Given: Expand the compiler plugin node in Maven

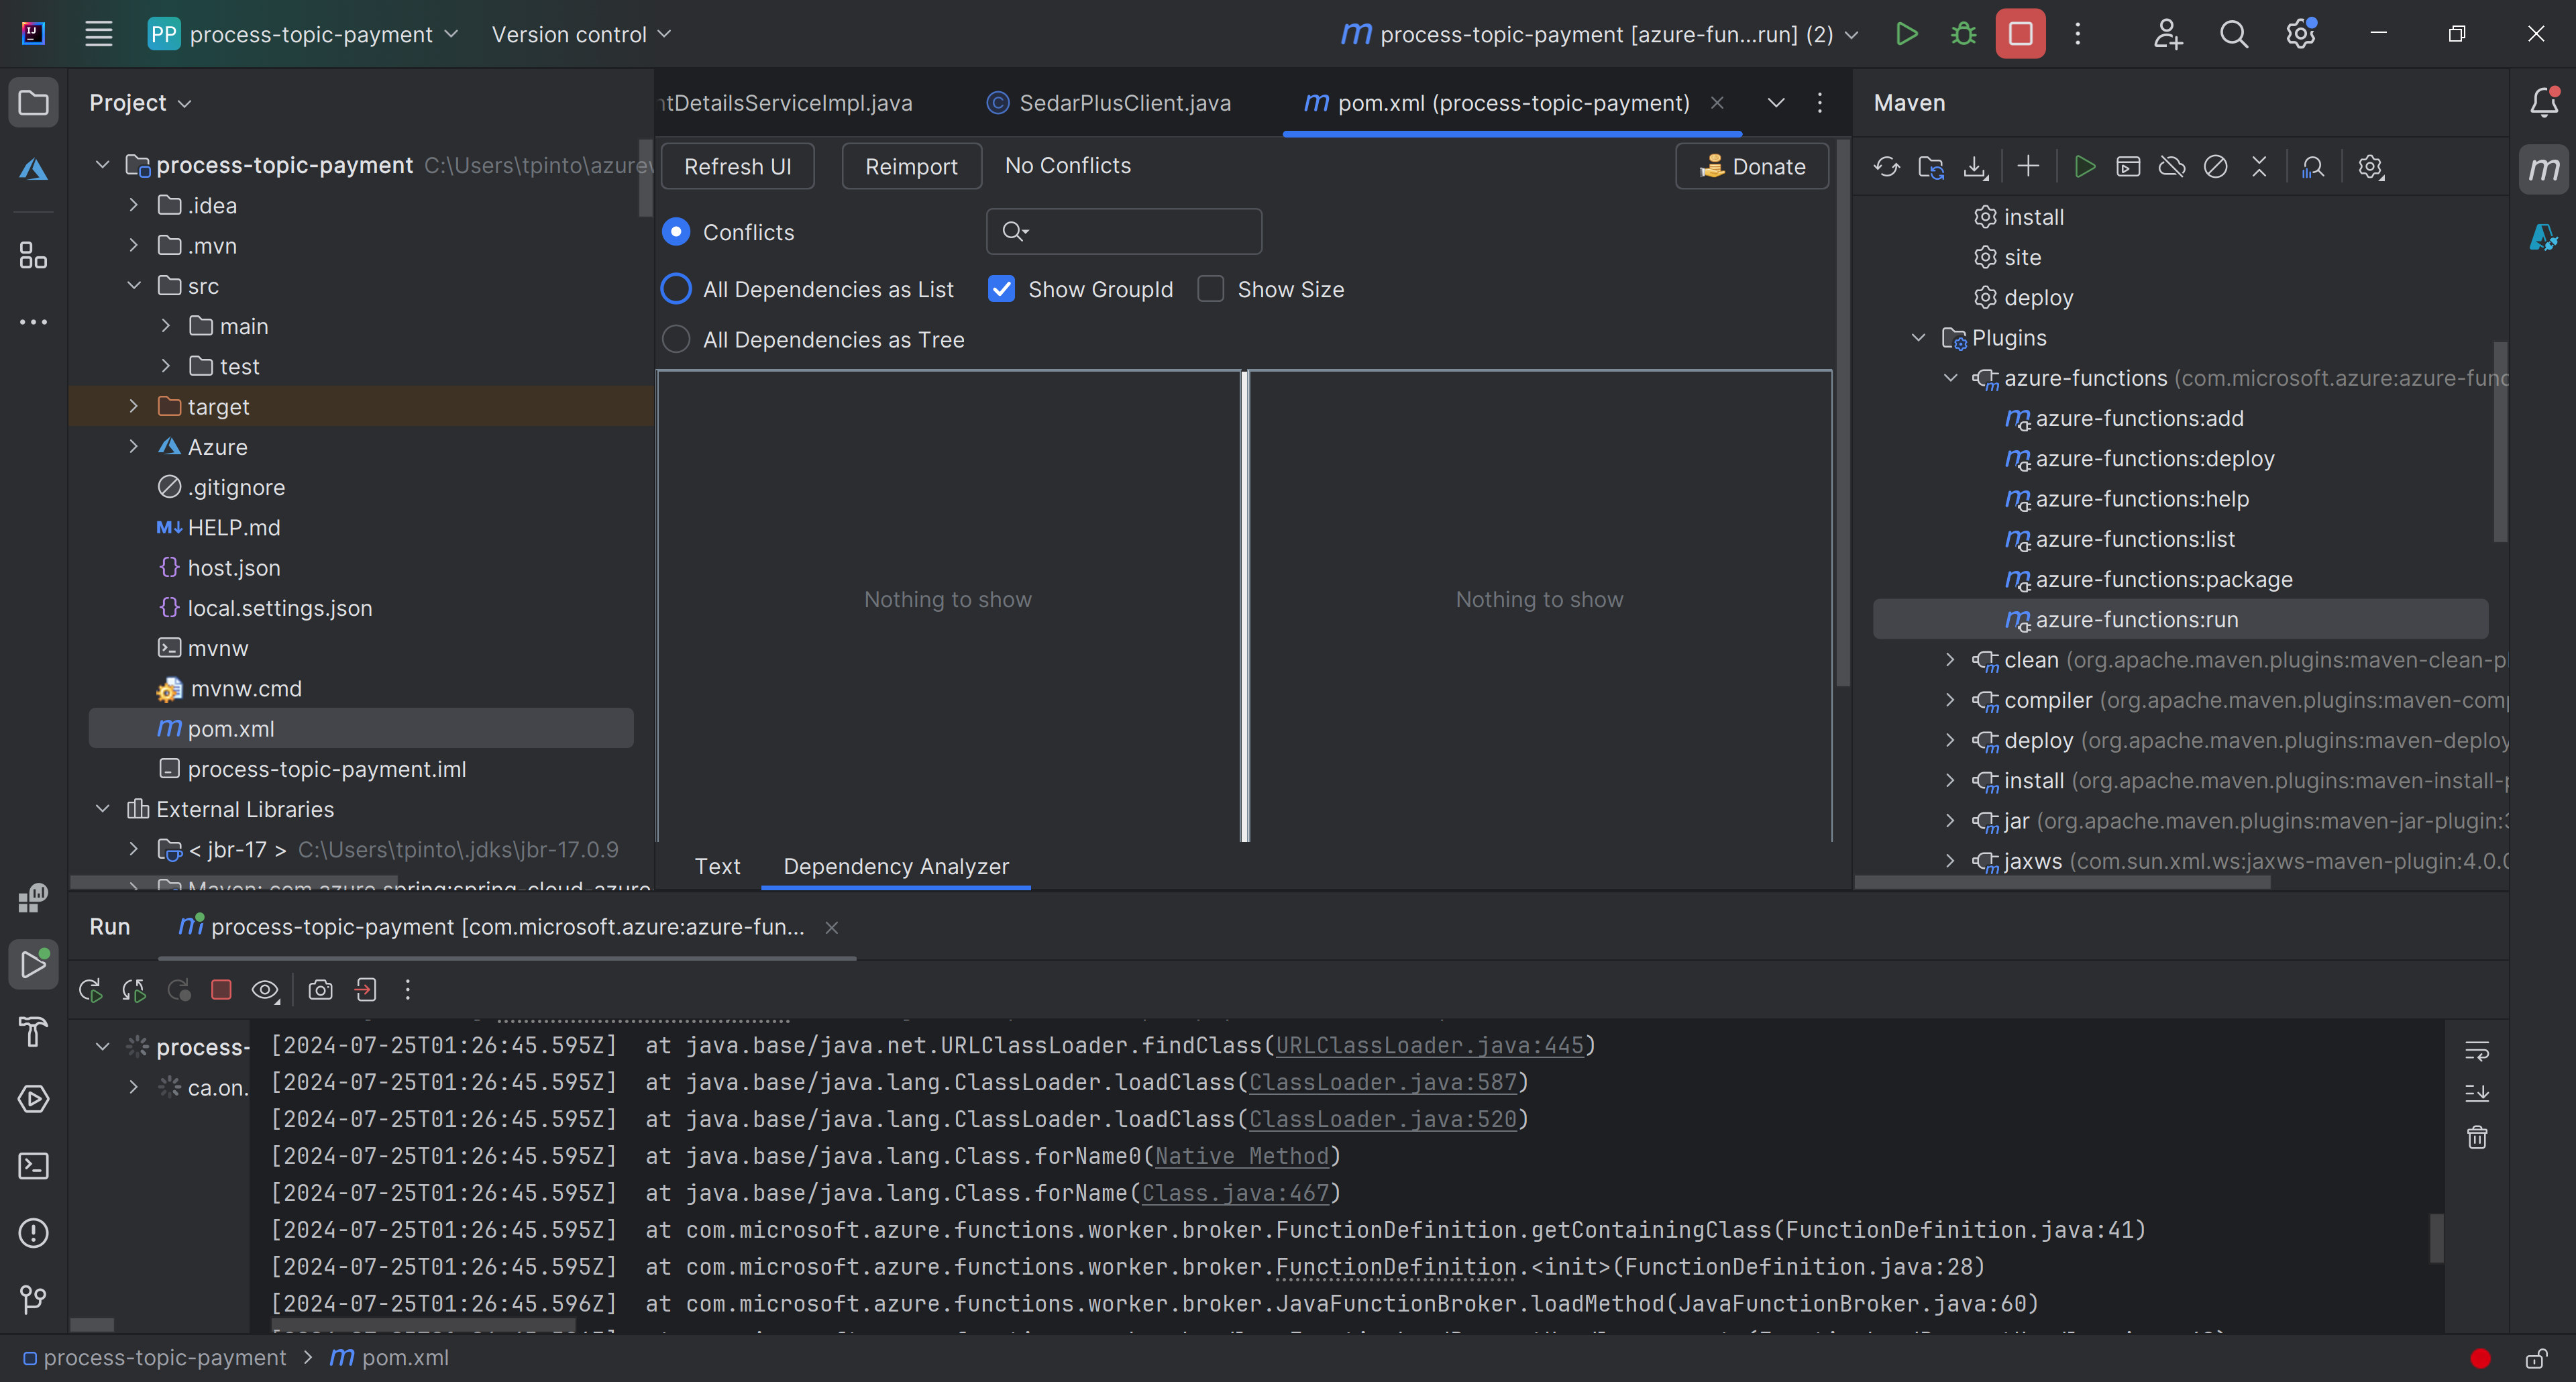Looking at the screenshot, I should pos(1949,700).
